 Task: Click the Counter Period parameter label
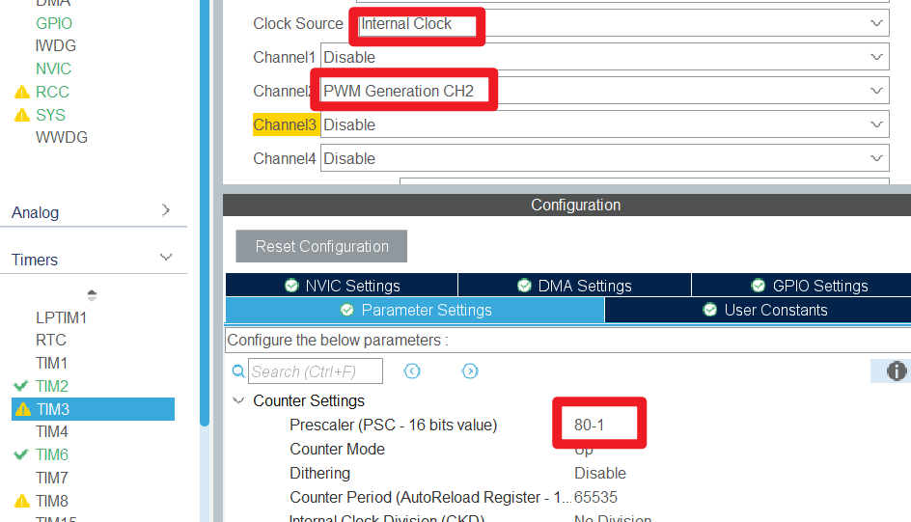[x=430, y=498]
